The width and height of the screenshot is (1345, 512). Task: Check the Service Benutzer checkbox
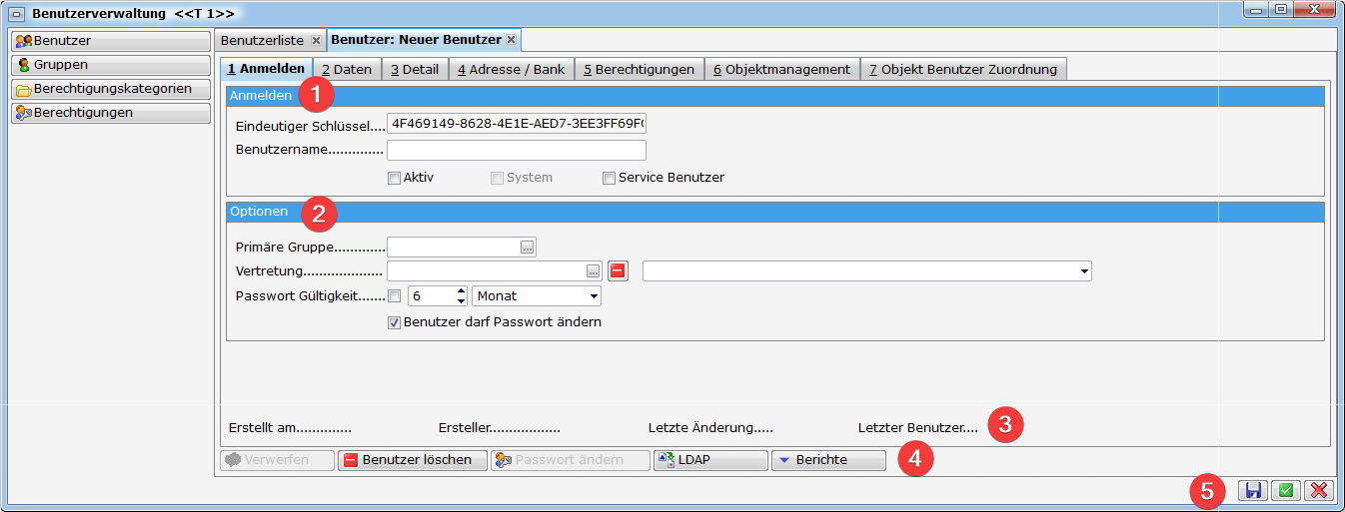click(x=609, y=178)
